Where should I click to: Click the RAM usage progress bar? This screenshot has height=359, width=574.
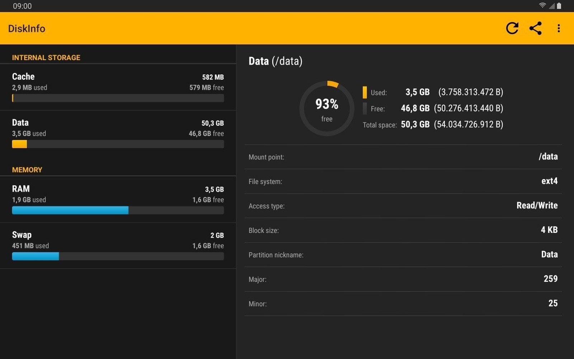[118, 210]
